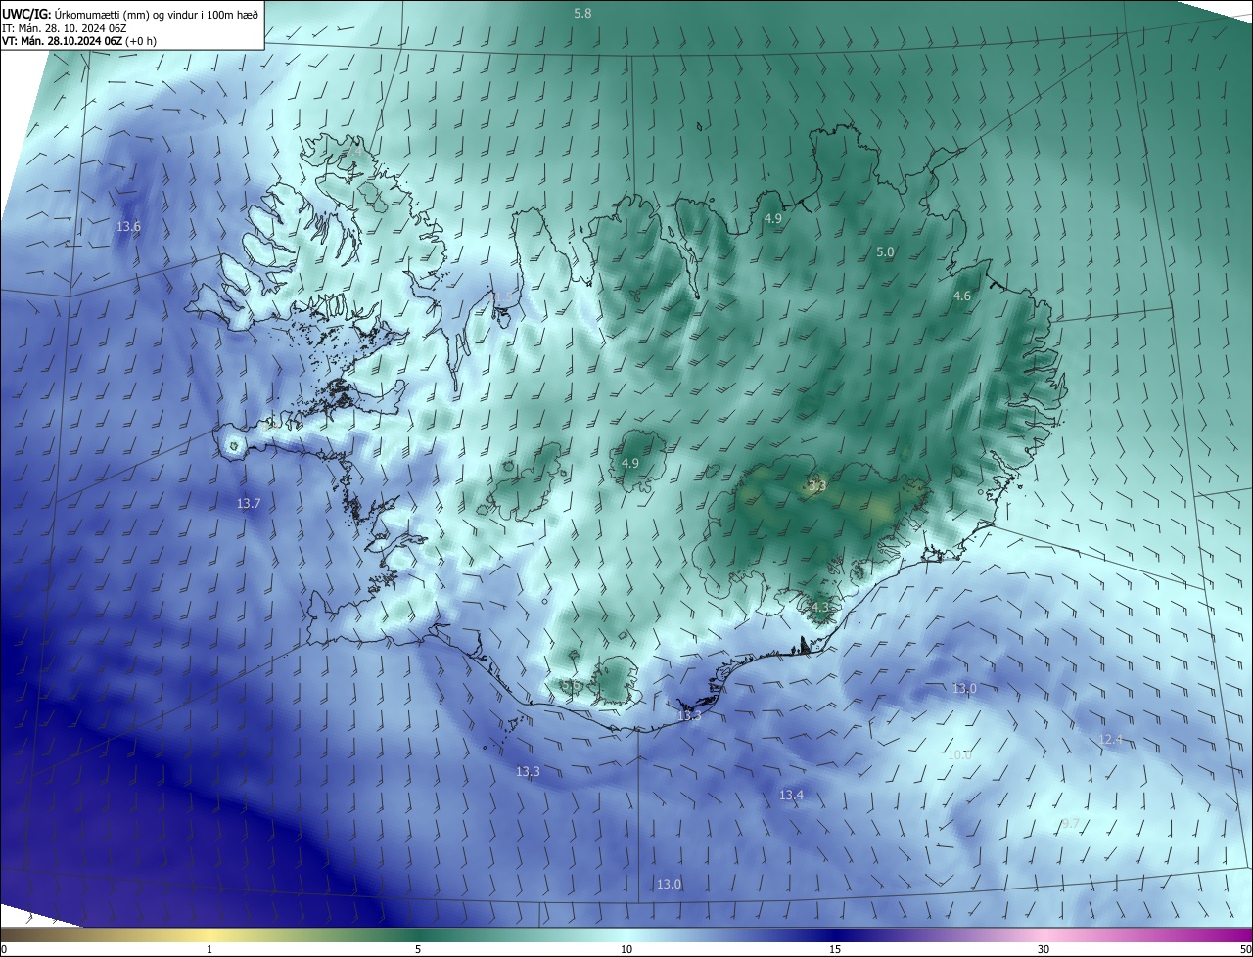
Task: Click the 3.3 value label on the glacier
Action: click(x=818, y=485)
